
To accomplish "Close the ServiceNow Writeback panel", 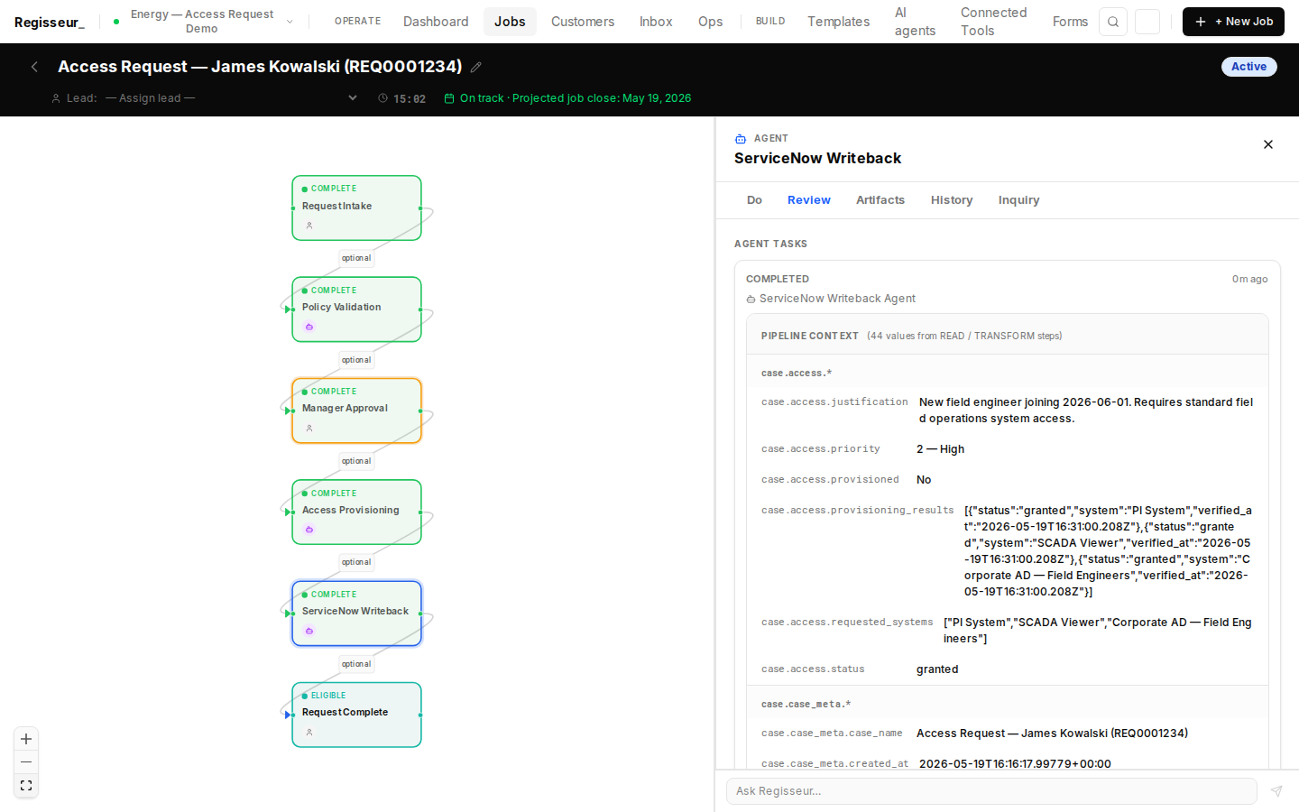I will tap(1268, 144).
